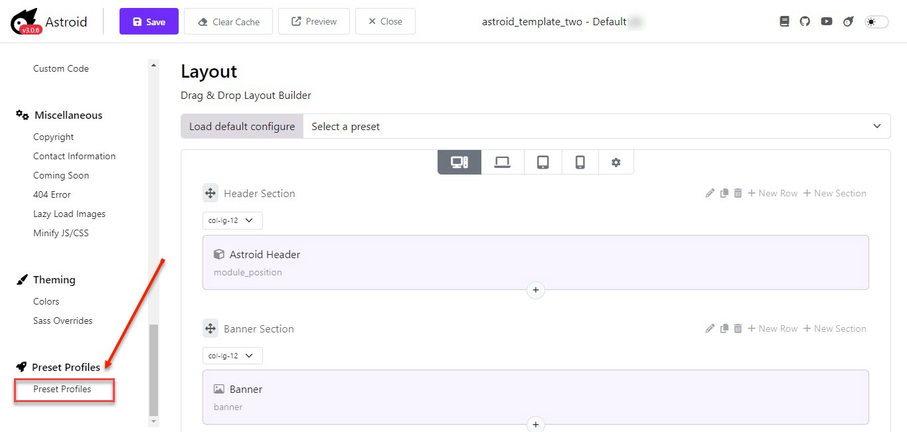The image size is (907, 432).
Task: Open the Select a preset dropdown
Action: click(x=597, y=126)
